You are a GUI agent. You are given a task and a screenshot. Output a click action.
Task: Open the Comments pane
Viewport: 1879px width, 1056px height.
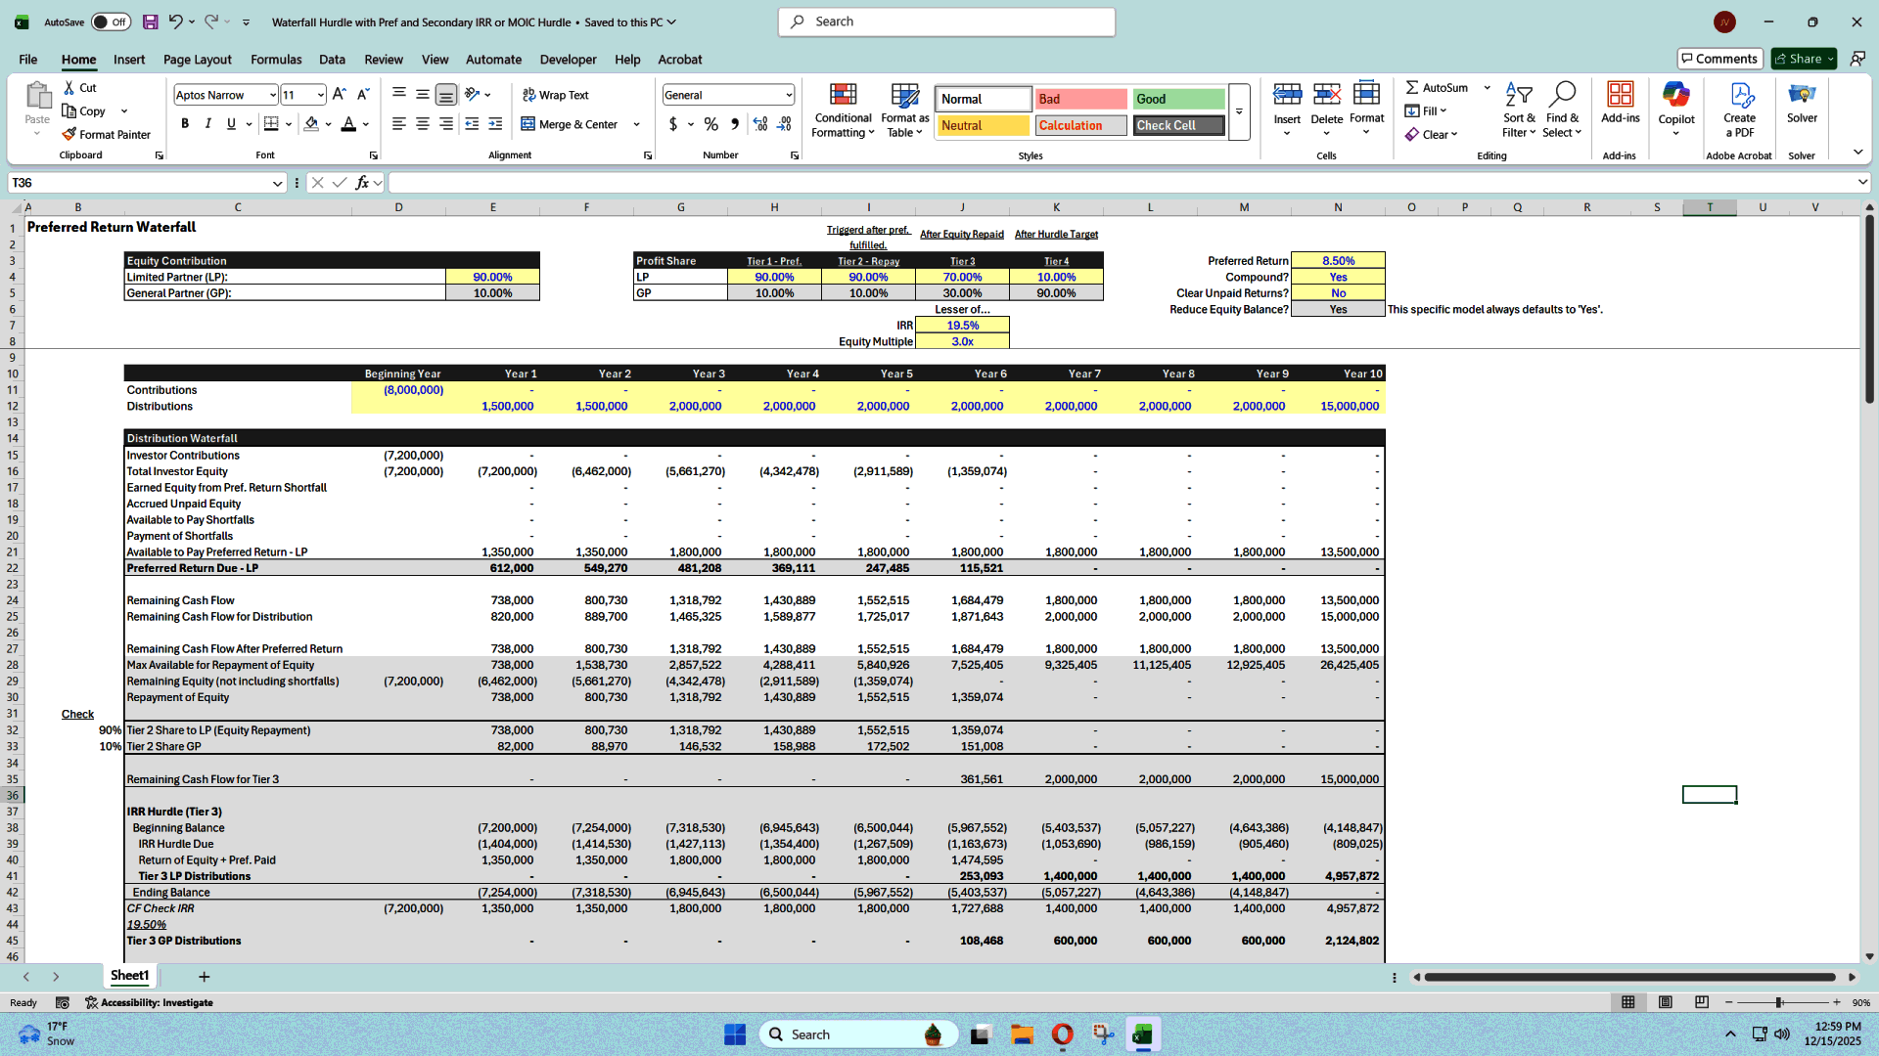[x=1719, y=58]
